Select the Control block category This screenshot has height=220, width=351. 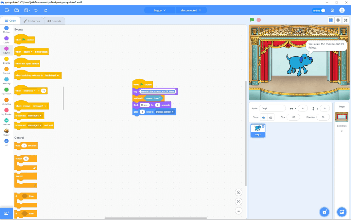[x=7, y=71]
